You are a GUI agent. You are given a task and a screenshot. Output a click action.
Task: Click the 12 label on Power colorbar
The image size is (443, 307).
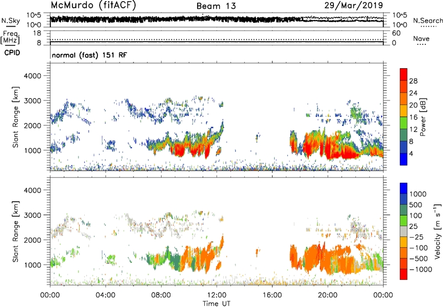pos(413,130)
